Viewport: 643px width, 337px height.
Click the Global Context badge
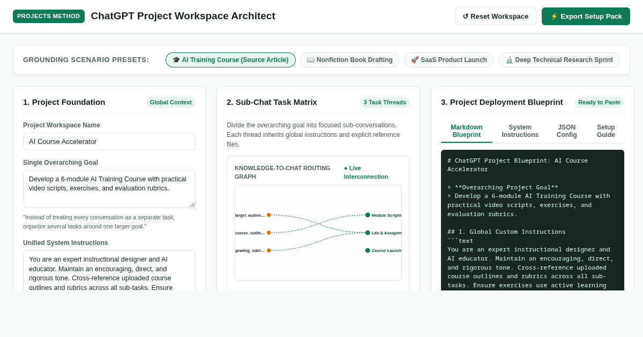click(171, 102)
